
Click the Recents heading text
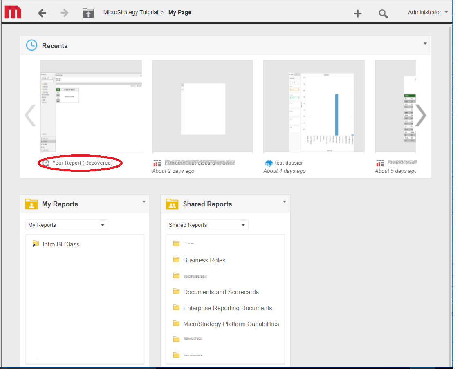[x=55, y=46]
